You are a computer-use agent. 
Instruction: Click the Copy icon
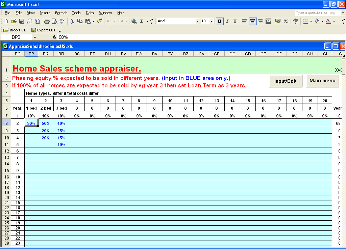pos(80,21)
